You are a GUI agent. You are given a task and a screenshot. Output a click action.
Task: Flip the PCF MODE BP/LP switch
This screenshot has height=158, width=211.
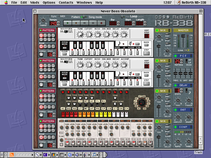tap(186, 61)
